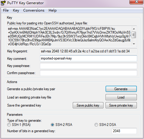This screenshot has height=139, width=144.
Task: Click the public key scrollbar thumb
Action: pyautogui.click(x=134, y=35)
